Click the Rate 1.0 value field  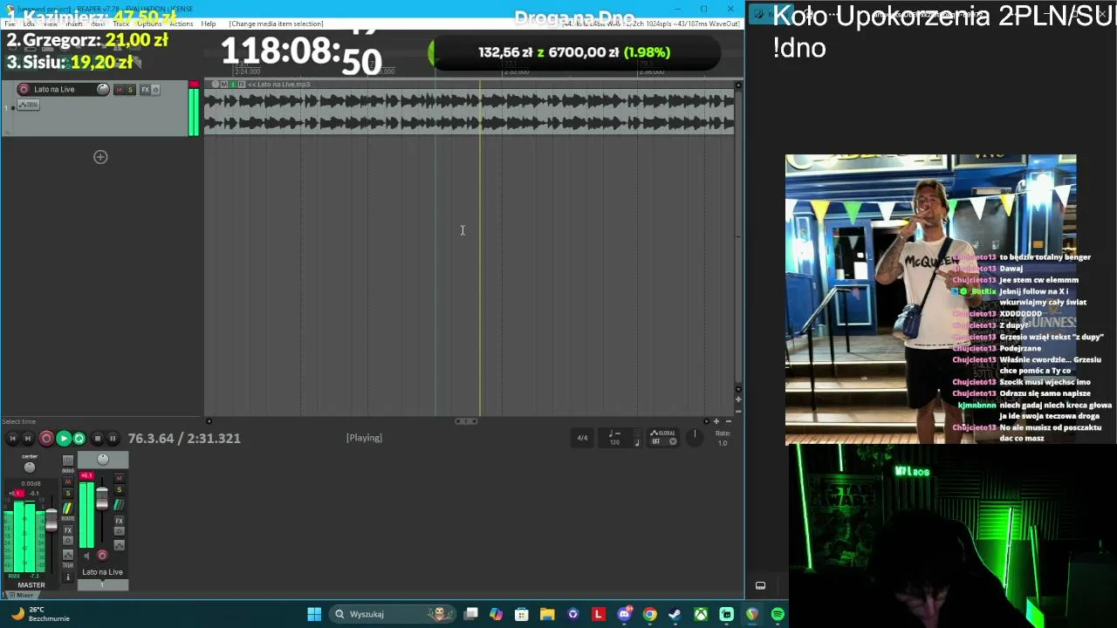coord(723,443)
